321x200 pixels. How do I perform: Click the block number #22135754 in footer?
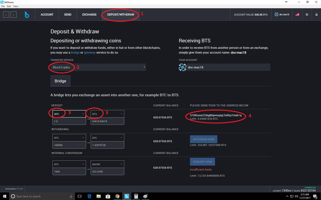(x=308, y=190)
